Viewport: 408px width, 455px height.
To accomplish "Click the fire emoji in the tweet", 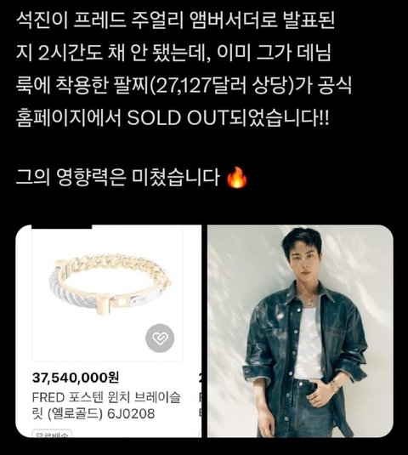I will click(237, 178).
